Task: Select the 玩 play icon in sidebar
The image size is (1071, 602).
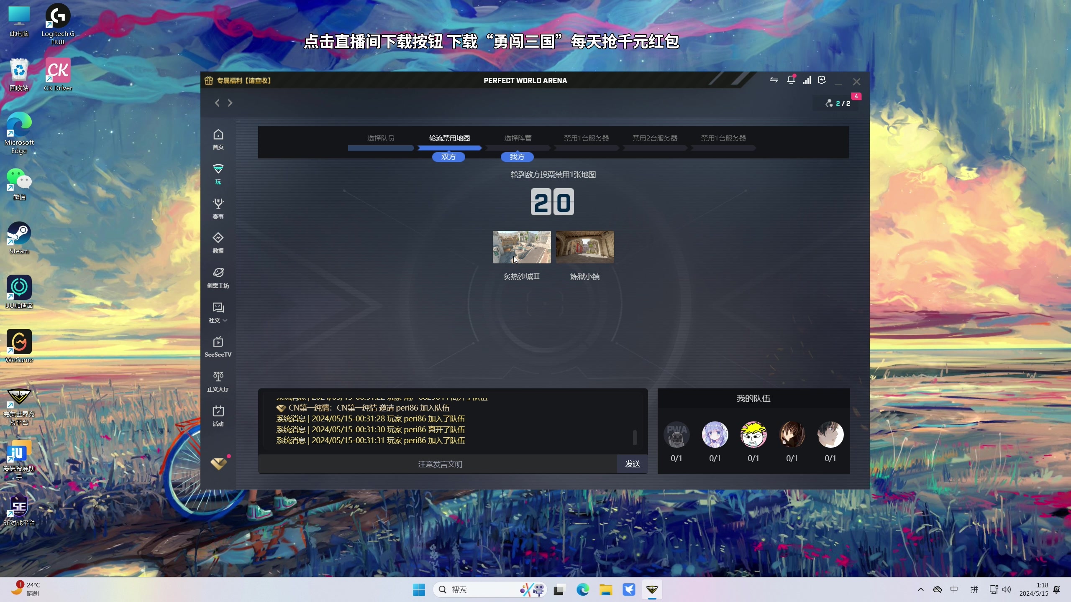Action: point(218,174)
